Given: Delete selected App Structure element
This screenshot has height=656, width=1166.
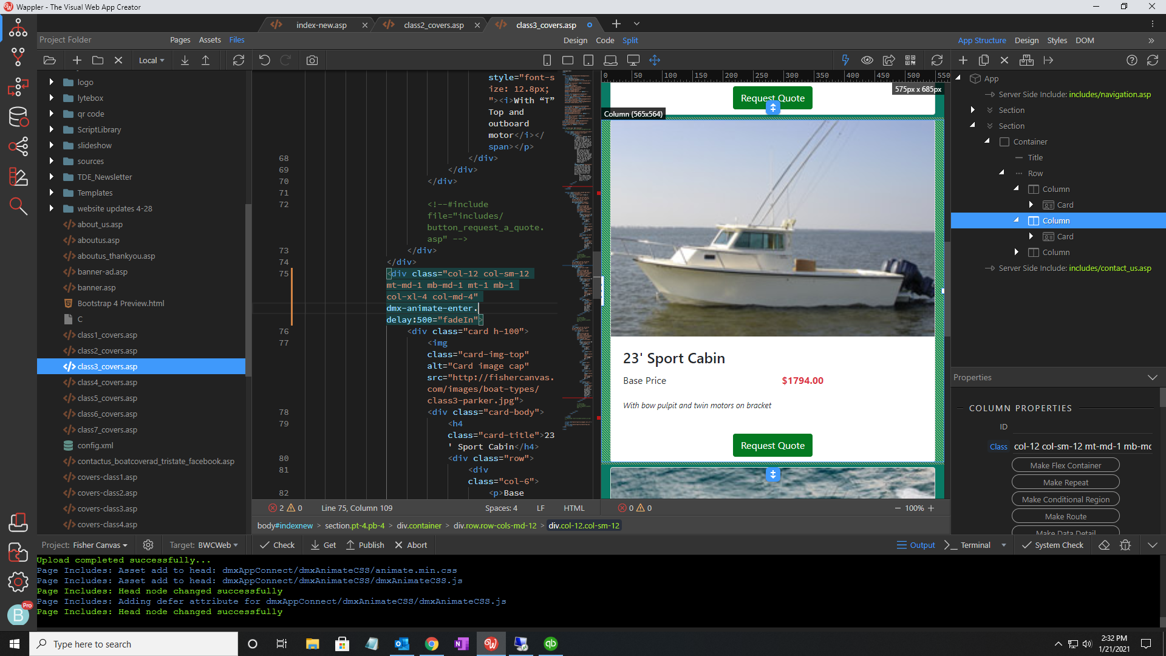Looking at the screenshot, I should click(x=1004, y=60).
